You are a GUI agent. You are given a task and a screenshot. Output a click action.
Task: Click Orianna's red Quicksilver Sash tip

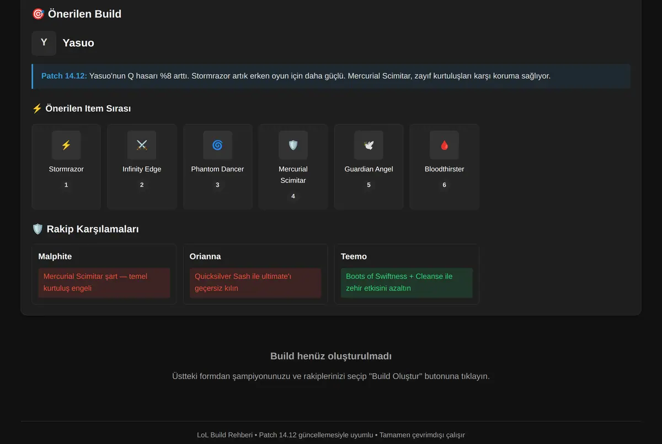tap(255, 283)
